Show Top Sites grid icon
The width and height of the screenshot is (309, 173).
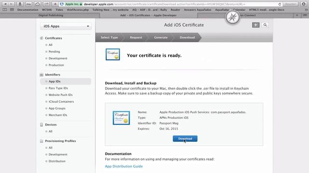[x=12, y=10]
